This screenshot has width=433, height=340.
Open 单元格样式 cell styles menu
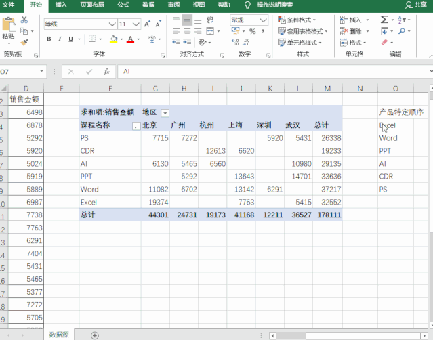[300, 43]
